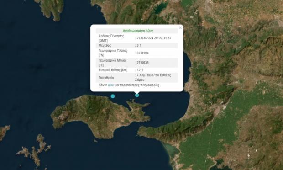Click the Μέγεθος label
The height and width of the screenshot is (170, 283).
coord(105,45)
